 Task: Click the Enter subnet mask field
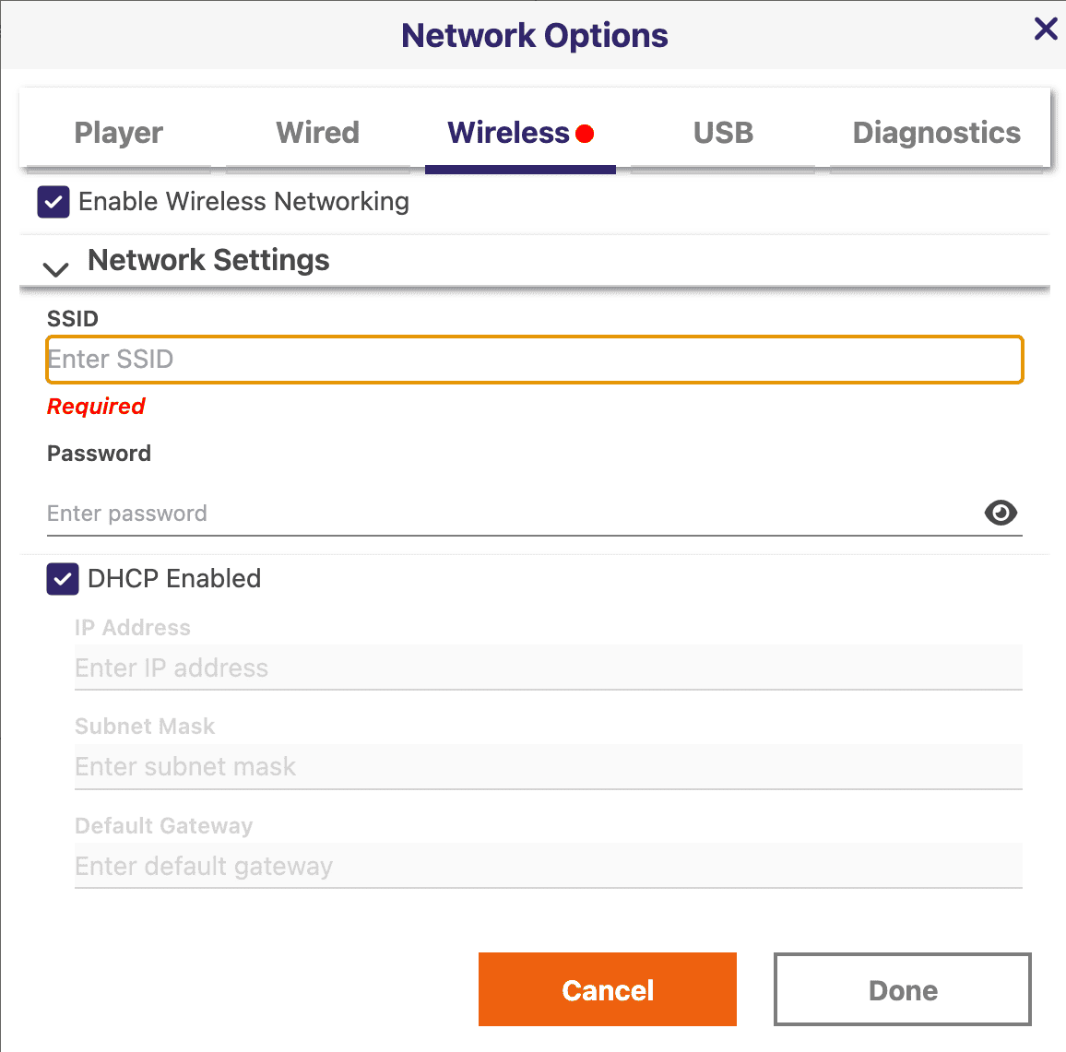coord(548,766)
